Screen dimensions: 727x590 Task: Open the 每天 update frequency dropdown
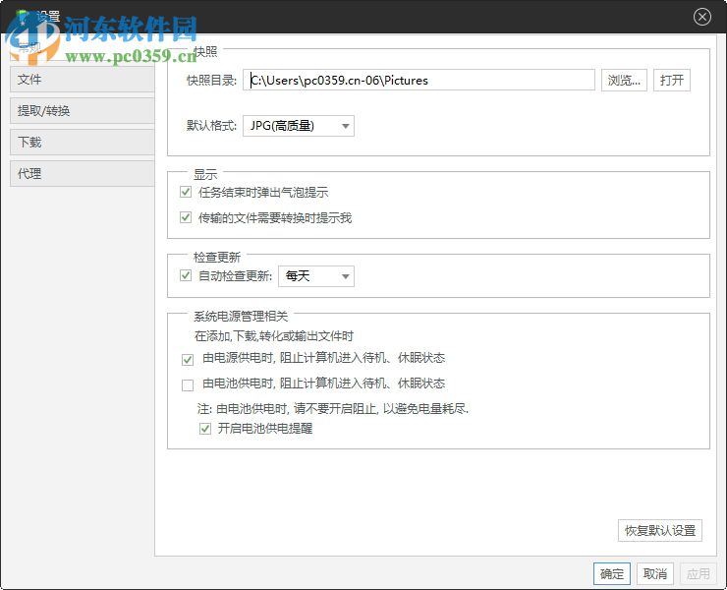tap(316, 276)
